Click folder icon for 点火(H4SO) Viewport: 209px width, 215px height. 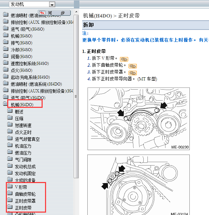coord(5,69)
